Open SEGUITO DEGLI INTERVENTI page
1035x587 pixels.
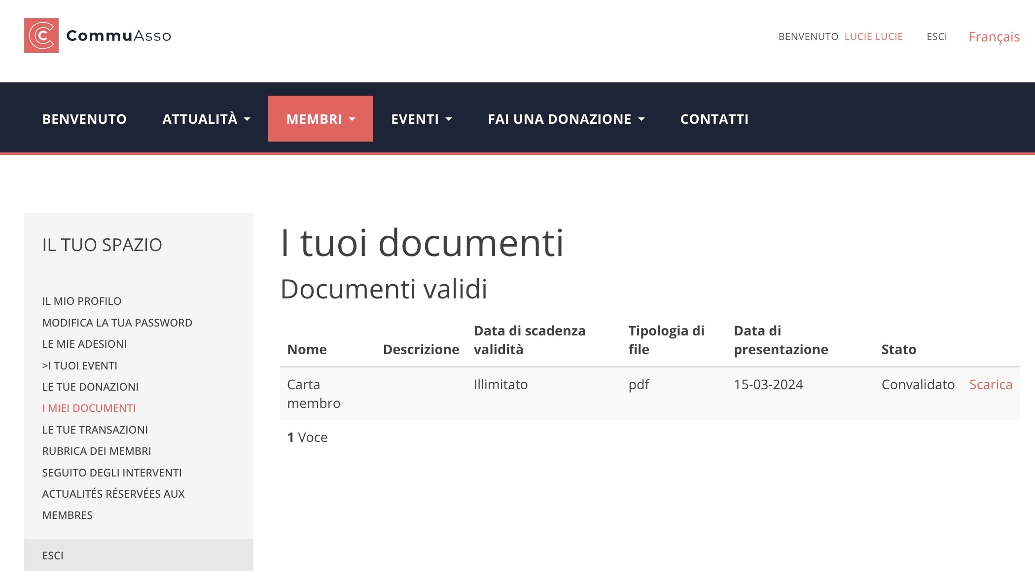tap(112, 473)
